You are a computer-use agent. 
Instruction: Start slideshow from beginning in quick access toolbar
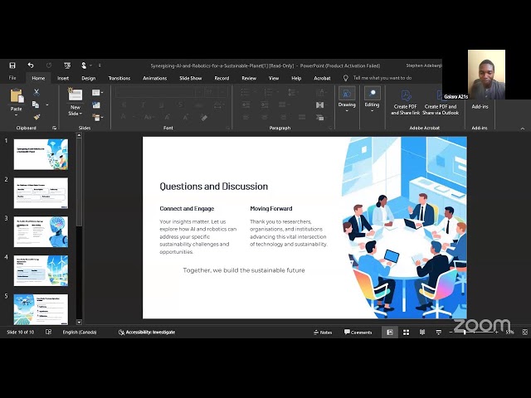click(67, 66)
